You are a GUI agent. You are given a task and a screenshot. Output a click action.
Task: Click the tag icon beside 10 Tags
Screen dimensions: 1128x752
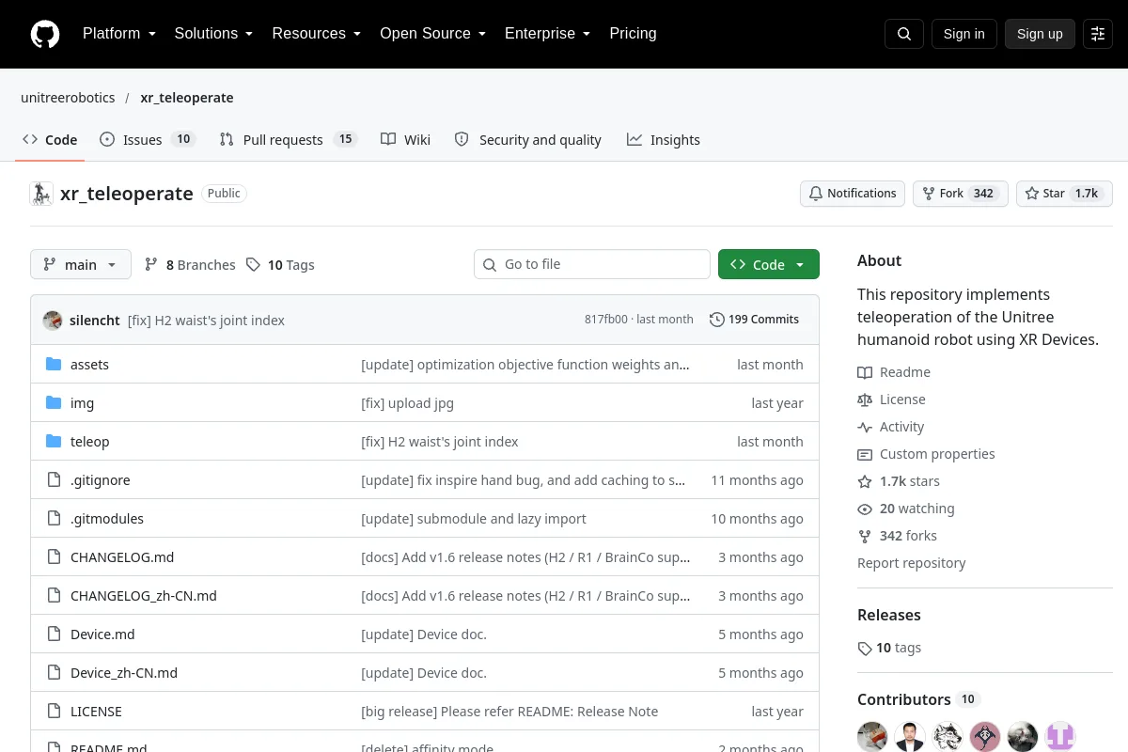[x=253, y=265]
